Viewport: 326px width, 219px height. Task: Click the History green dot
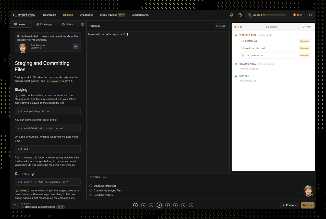(236, 76)
